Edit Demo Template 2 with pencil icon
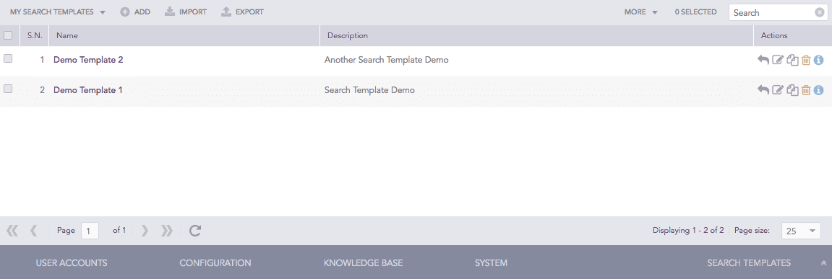Viewport: 832px width, 279px height. pos(777,60)
